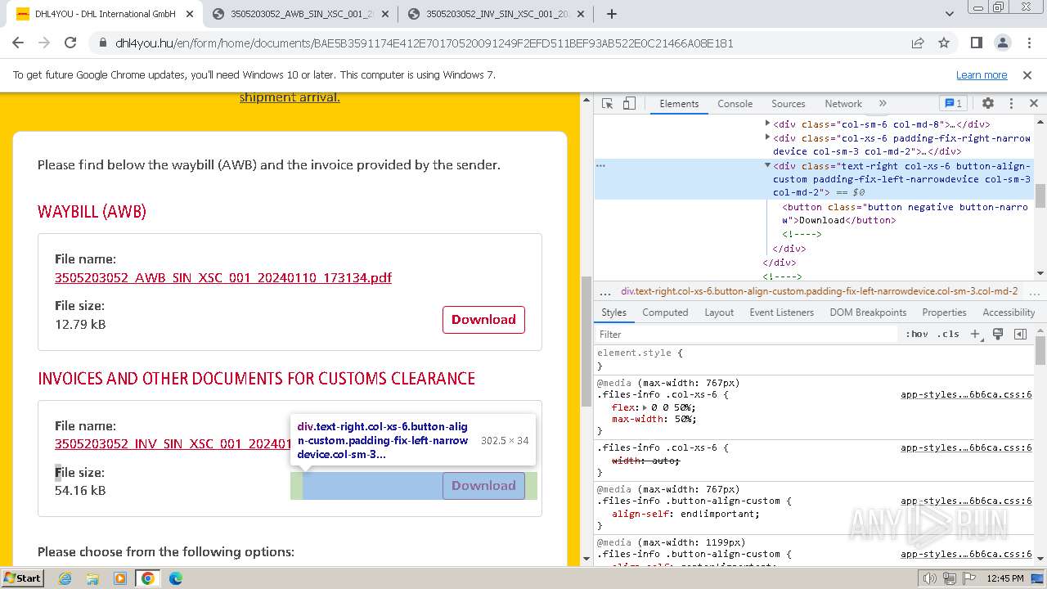1047x589 pixels.
Task: Select the Styles tab
Action: [613, 312]
